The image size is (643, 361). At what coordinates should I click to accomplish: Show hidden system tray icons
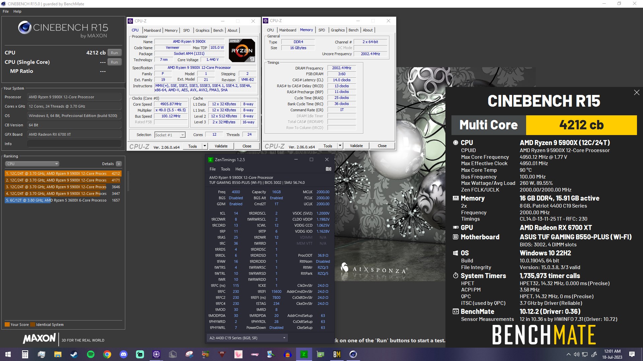click(568, 354)
